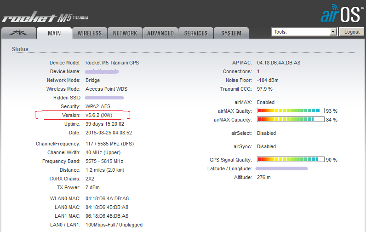Click Noise Floor value -104 dBm

coord(268,80)
